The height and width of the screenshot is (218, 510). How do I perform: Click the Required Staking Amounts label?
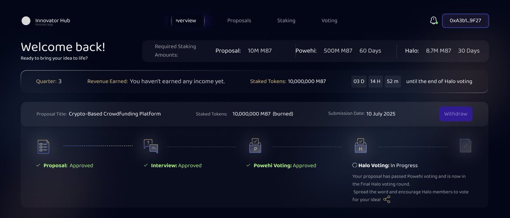point(176,51)
